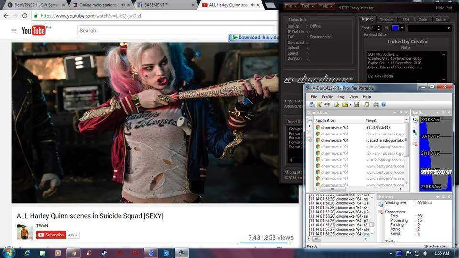
Task: Click the list view icon beside Connections table
Action: coord(310,121)
